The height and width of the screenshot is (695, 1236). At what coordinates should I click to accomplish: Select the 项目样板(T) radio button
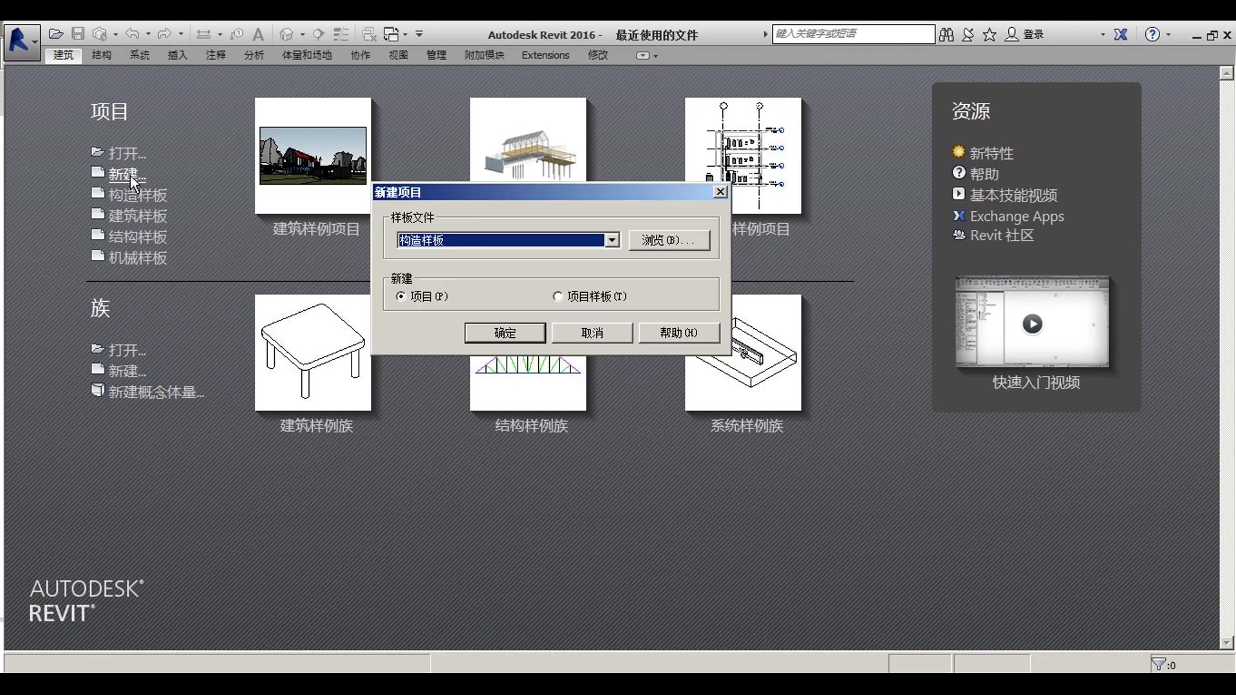(x=558, y=297)
